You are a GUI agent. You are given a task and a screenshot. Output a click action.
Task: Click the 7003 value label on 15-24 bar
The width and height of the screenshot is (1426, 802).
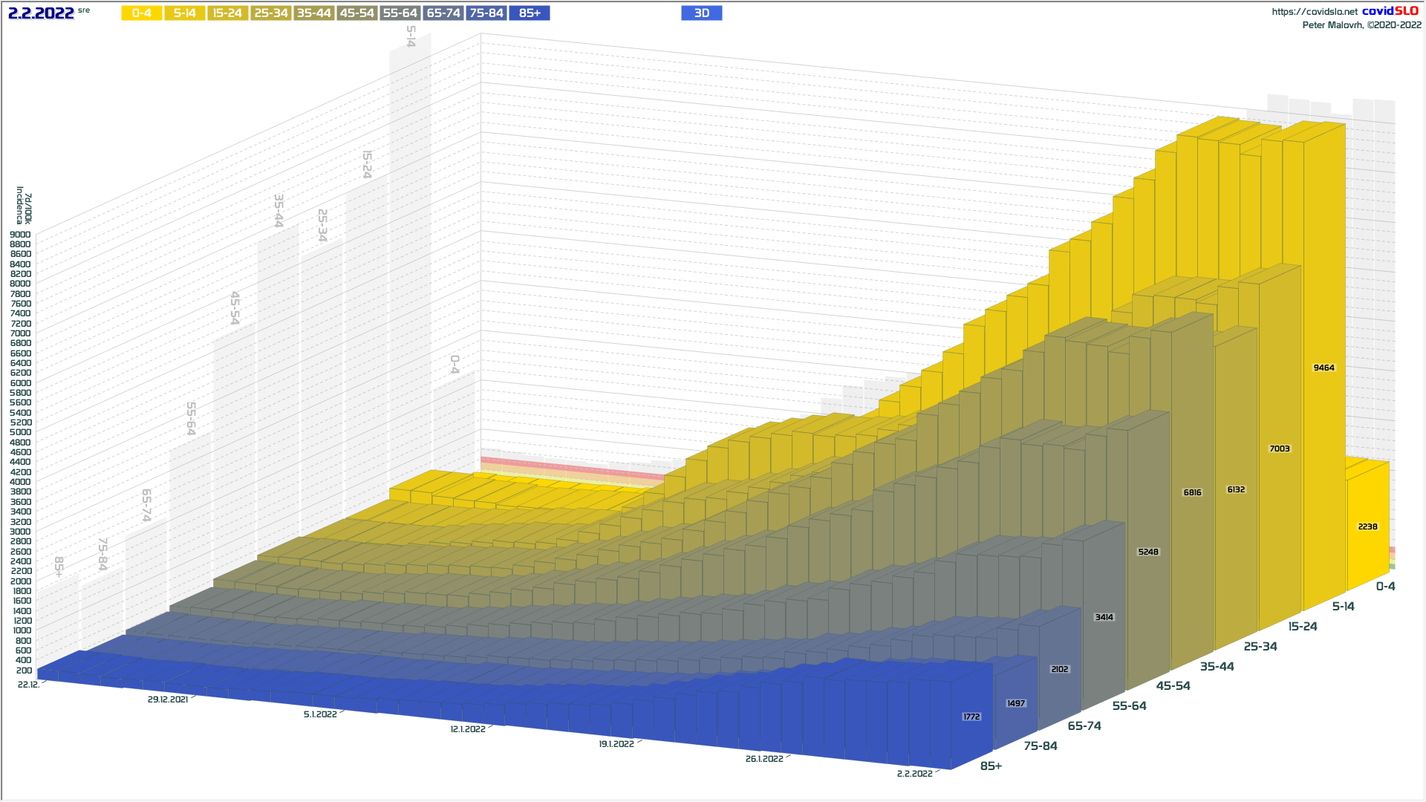point(1279,449)
